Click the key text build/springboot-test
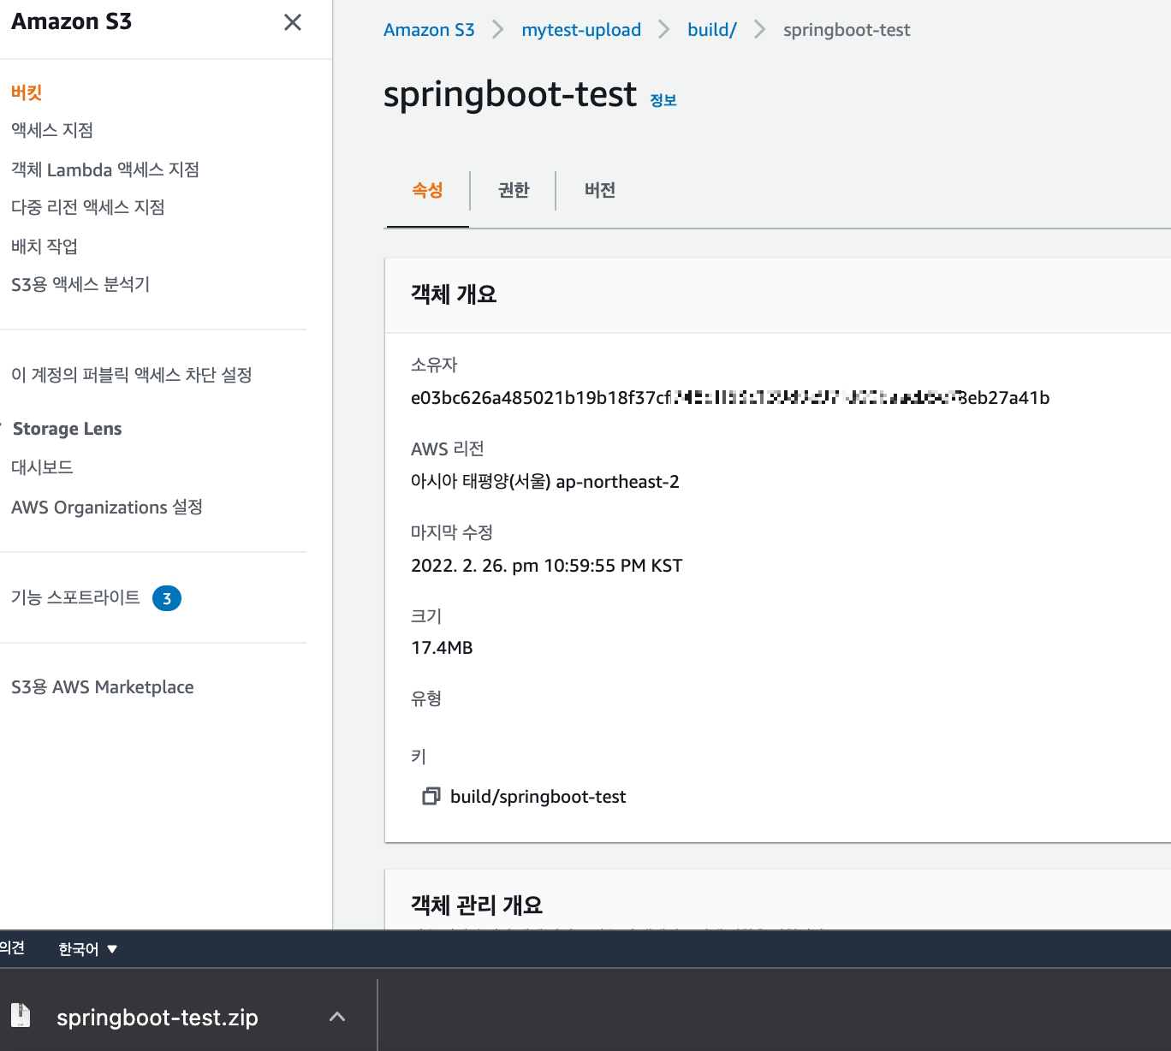The image size is (1171, 1051). [538, 797]
